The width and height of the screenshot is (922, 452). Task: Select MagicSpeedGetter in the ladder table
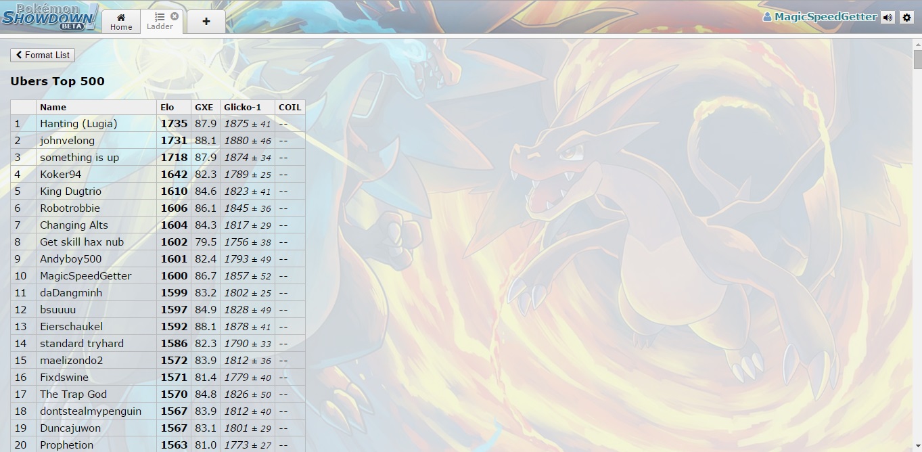tap(85, 276)
